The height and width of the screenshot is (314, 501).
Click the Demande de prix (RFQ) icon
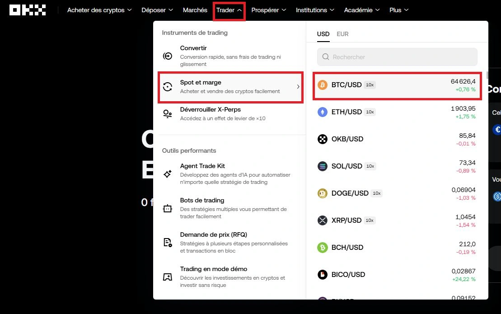[168, 243]
